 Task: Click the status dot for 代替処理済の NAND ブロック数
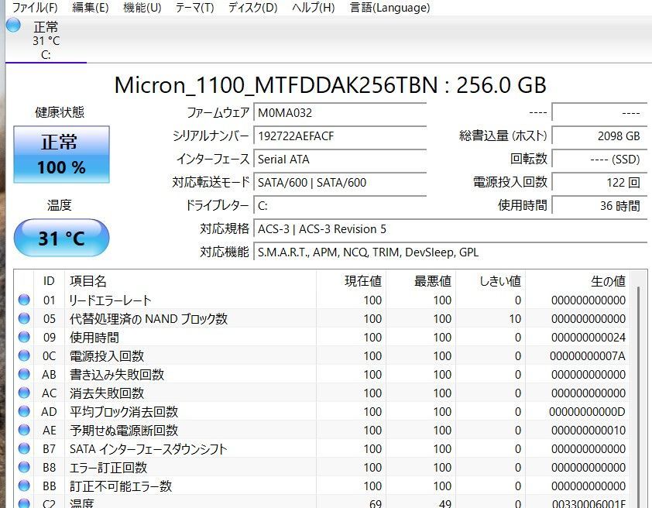click(x=26, y=318)
